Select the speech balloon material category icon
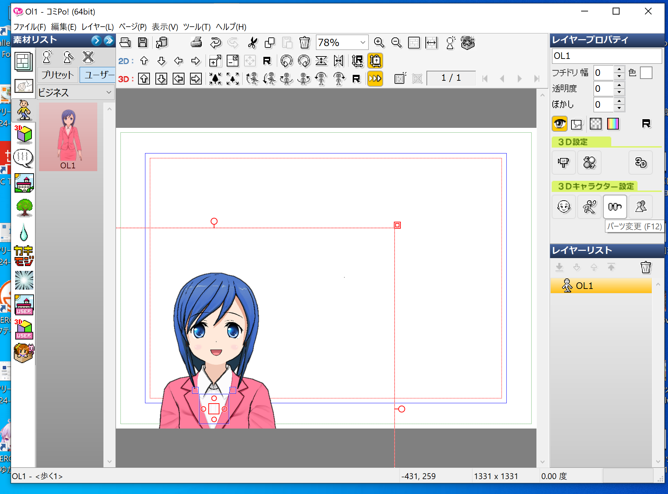Image resolution: width=668 pixels, height=494 pixels. (x=24, y=158)
